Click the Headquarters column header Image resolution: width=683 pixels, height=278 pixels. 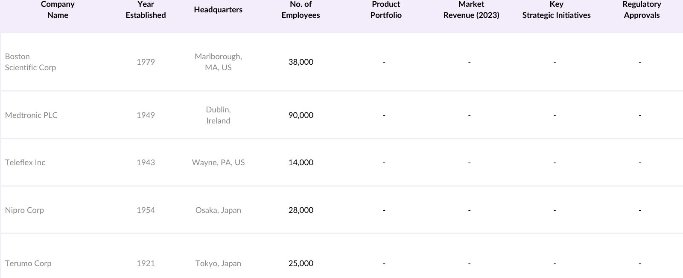point(218,9)
